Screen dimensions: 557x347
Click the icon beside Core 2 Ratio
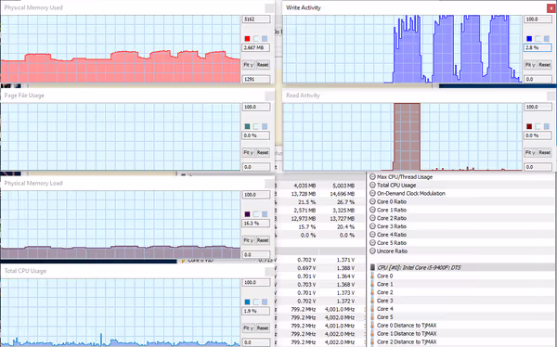tap(372, 218)
